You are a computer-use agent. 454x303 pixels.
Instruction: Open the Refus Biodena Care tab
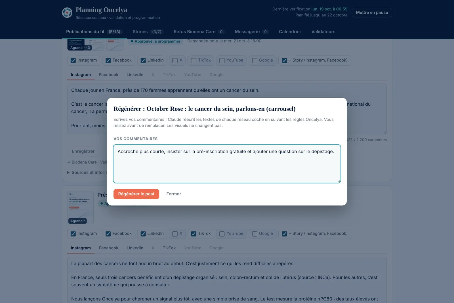point(199,32)
